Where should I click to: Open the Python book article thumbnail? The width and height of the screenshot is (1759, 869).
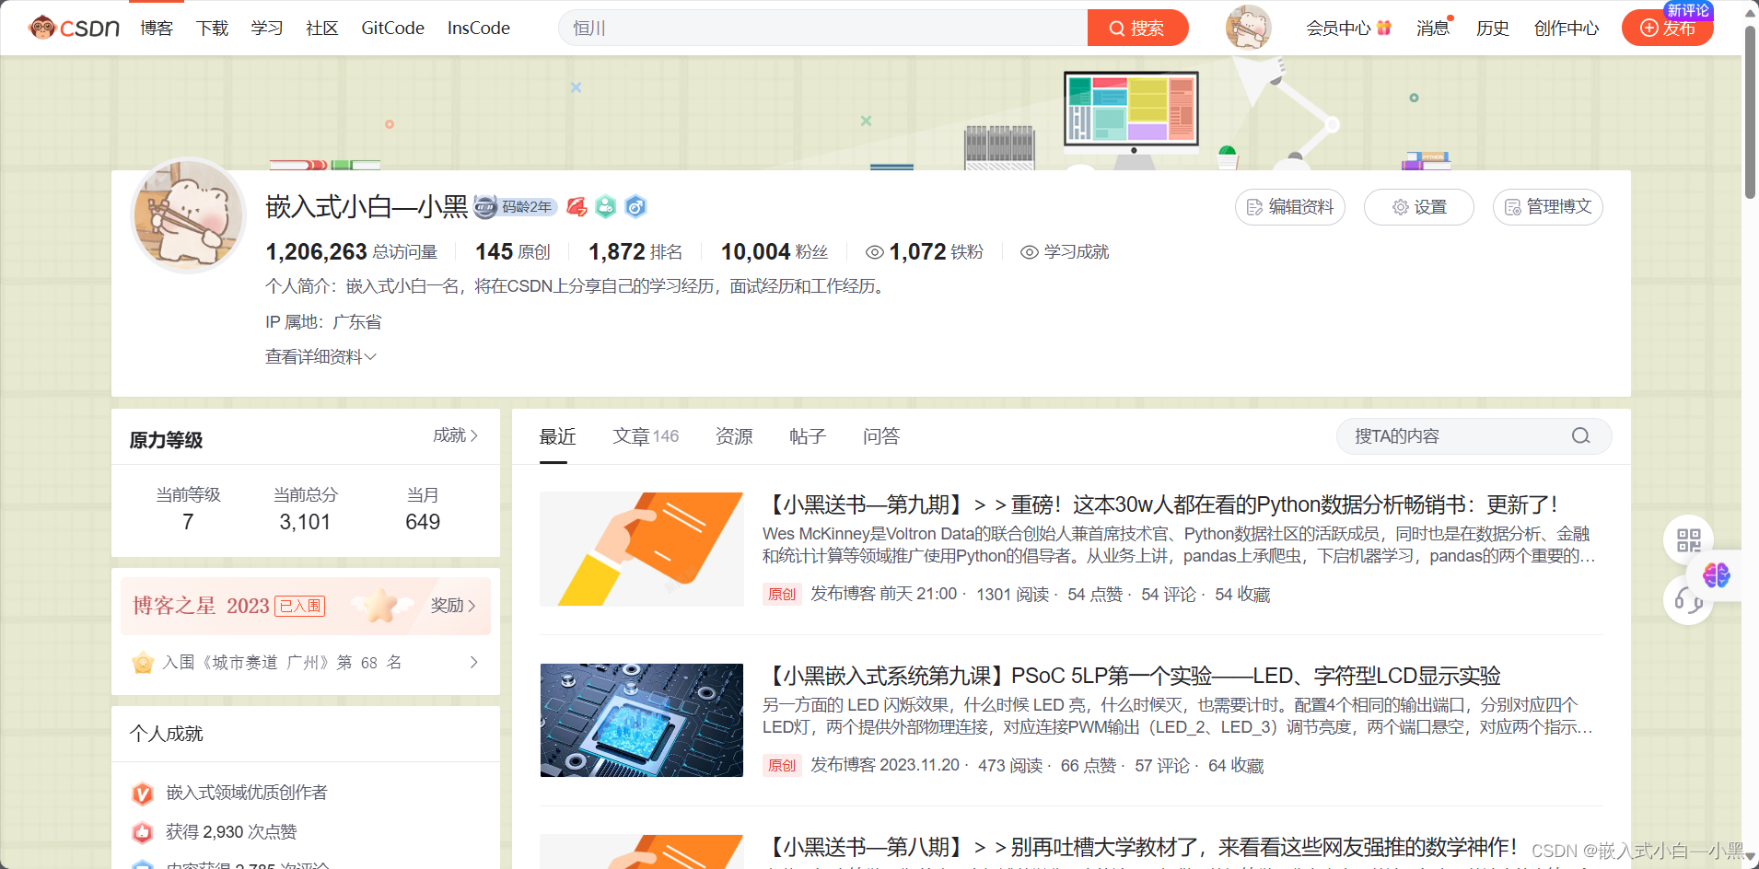[x=642, y=549]
